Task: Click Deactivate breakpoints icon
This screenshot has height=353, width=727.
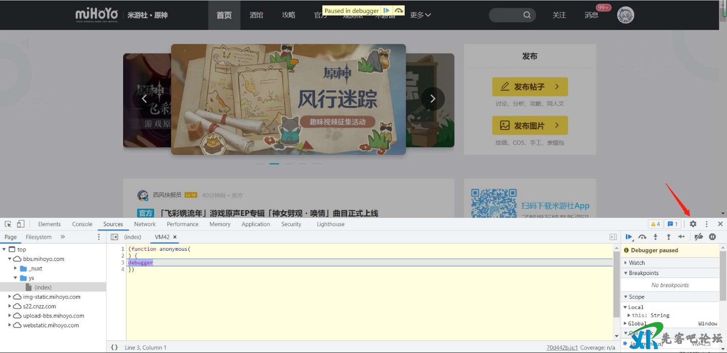Action: (699, 237)
